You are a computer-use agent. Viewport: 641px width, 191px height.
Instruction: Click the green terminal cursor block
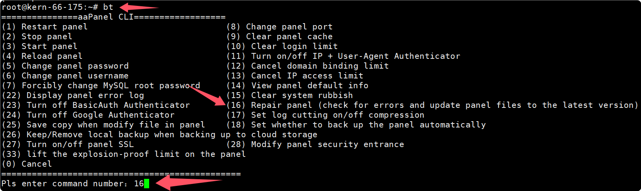pos(147,184)
